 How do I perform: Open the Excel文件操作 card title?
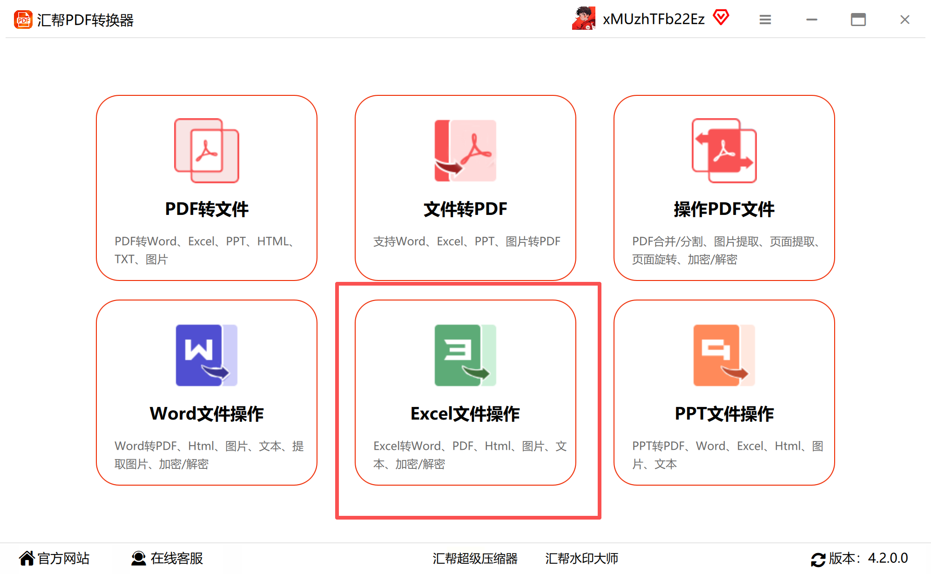point(465,414)
